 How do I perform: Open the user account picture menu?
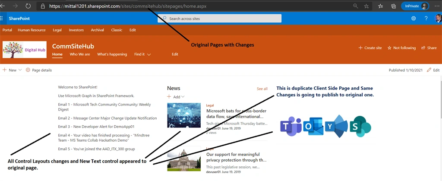pyautogui.click(x=439, y=18)
